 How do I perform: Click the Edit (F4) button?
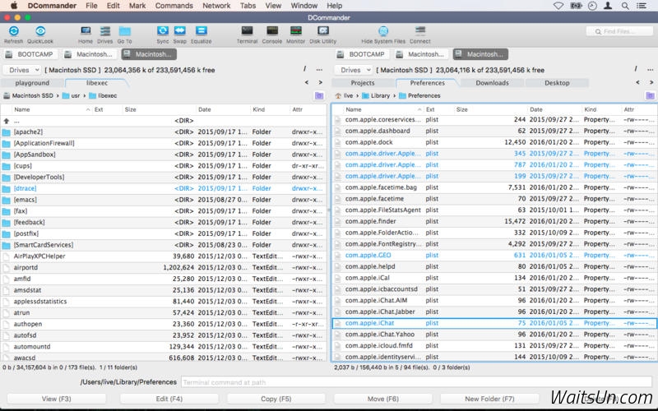169,399
